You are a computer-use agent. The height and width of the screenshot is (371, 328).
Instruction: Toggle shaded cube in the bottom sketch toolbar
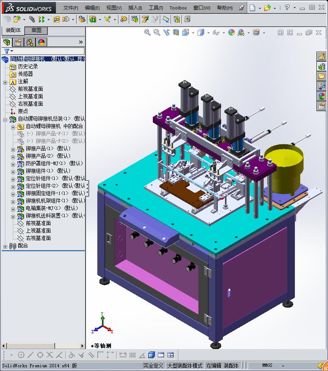(152, 355)
